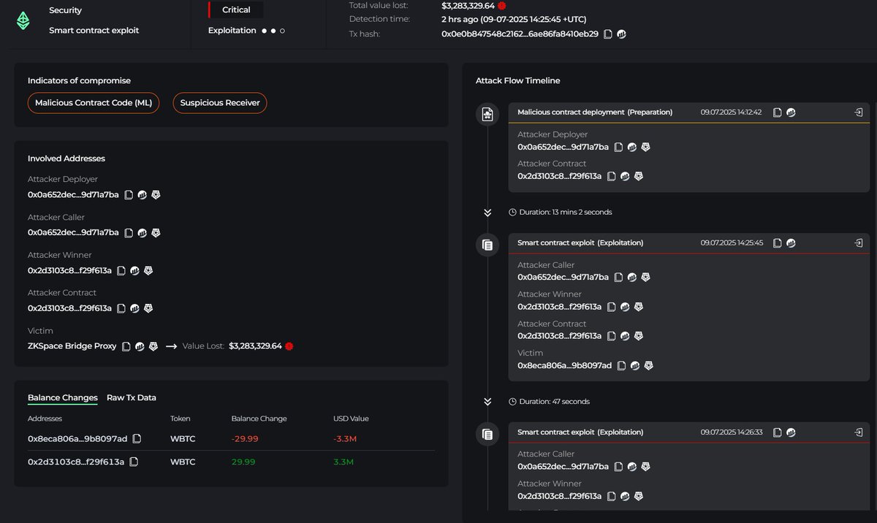Screen dimensions: 877x523
Task: Open the explorer icon for Attacker Deployer under Involved Addresses
Action: tap(143, 194)
